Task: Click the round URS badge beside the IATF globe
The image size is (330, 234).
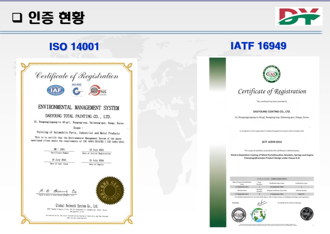Action: [x=239, y=215]
